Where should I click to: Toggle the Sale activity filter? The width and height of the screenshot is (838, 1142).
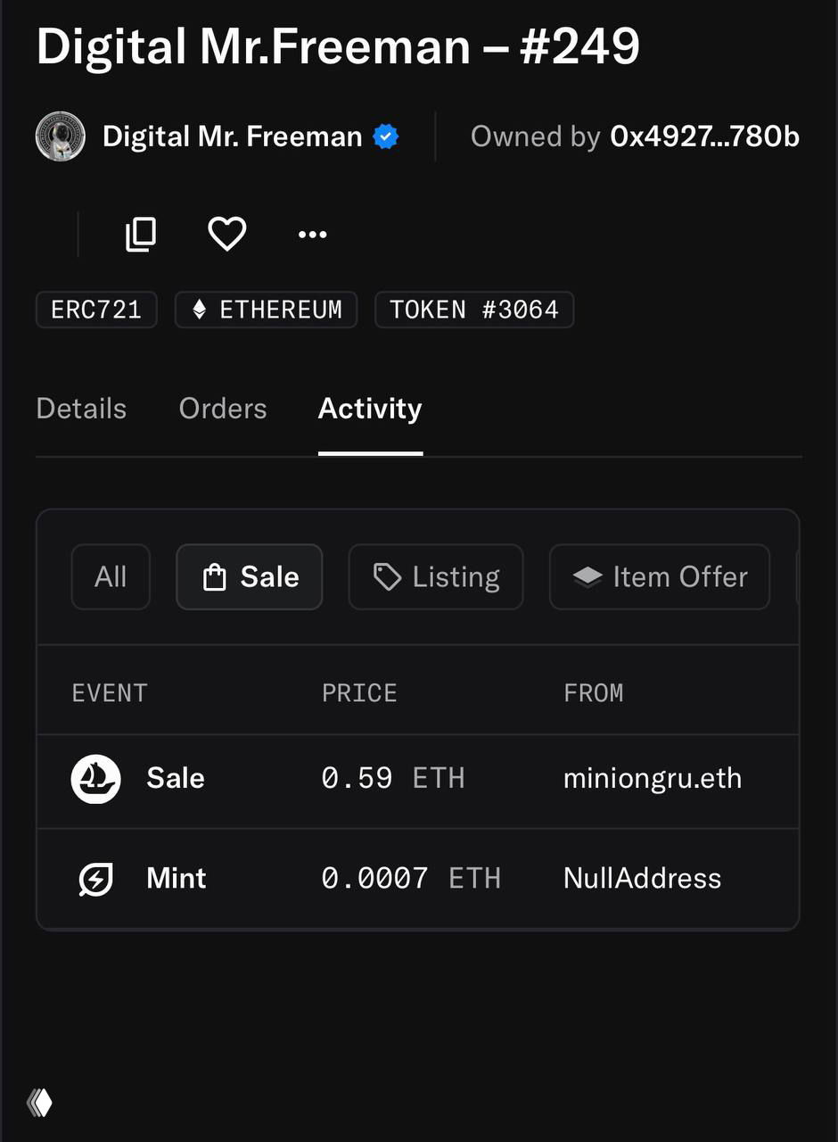point(250,577)
